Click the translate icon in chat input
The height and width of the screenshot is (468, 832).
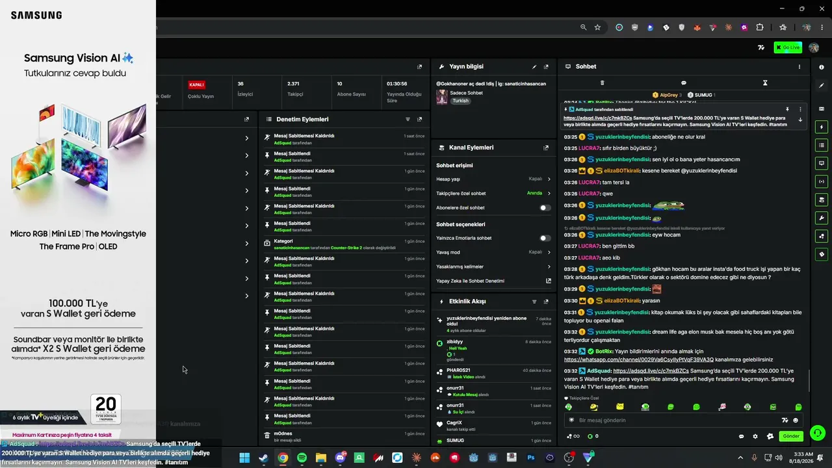tap(785, 421)
